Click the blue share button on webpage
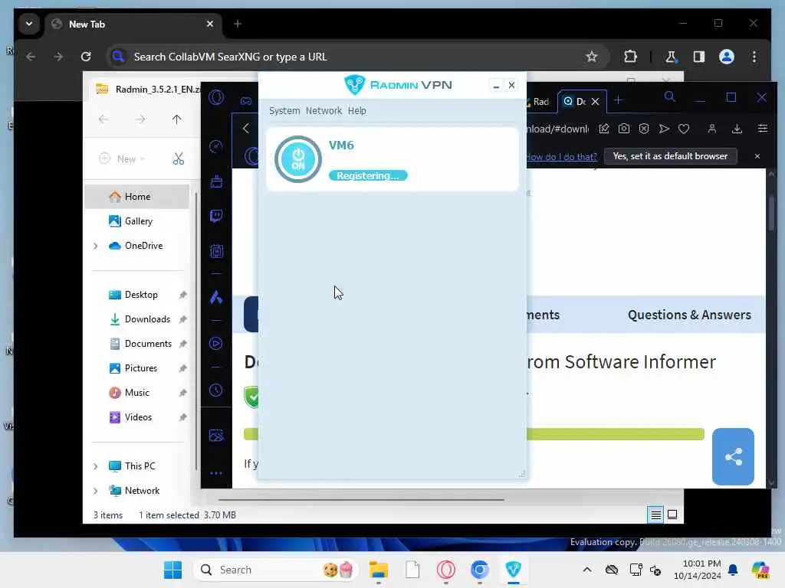The image size is (785, 588). (733, 456)
